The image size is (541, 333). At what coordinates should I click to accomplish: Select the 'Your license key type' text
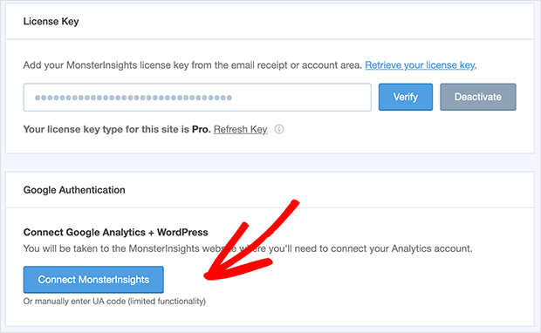[x=117, y=129]
